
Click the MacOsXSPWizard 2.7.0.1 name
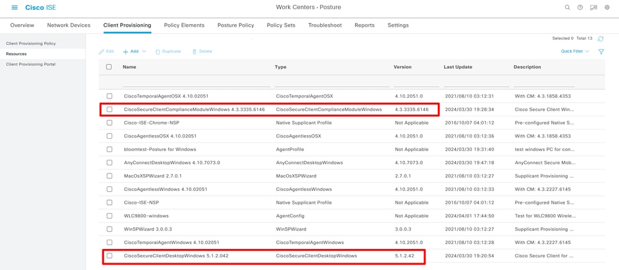point(153,176)
